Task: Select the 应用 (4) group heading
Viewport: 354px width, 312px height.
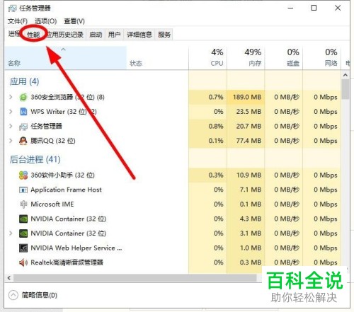Action: click(x=24, y=81)
